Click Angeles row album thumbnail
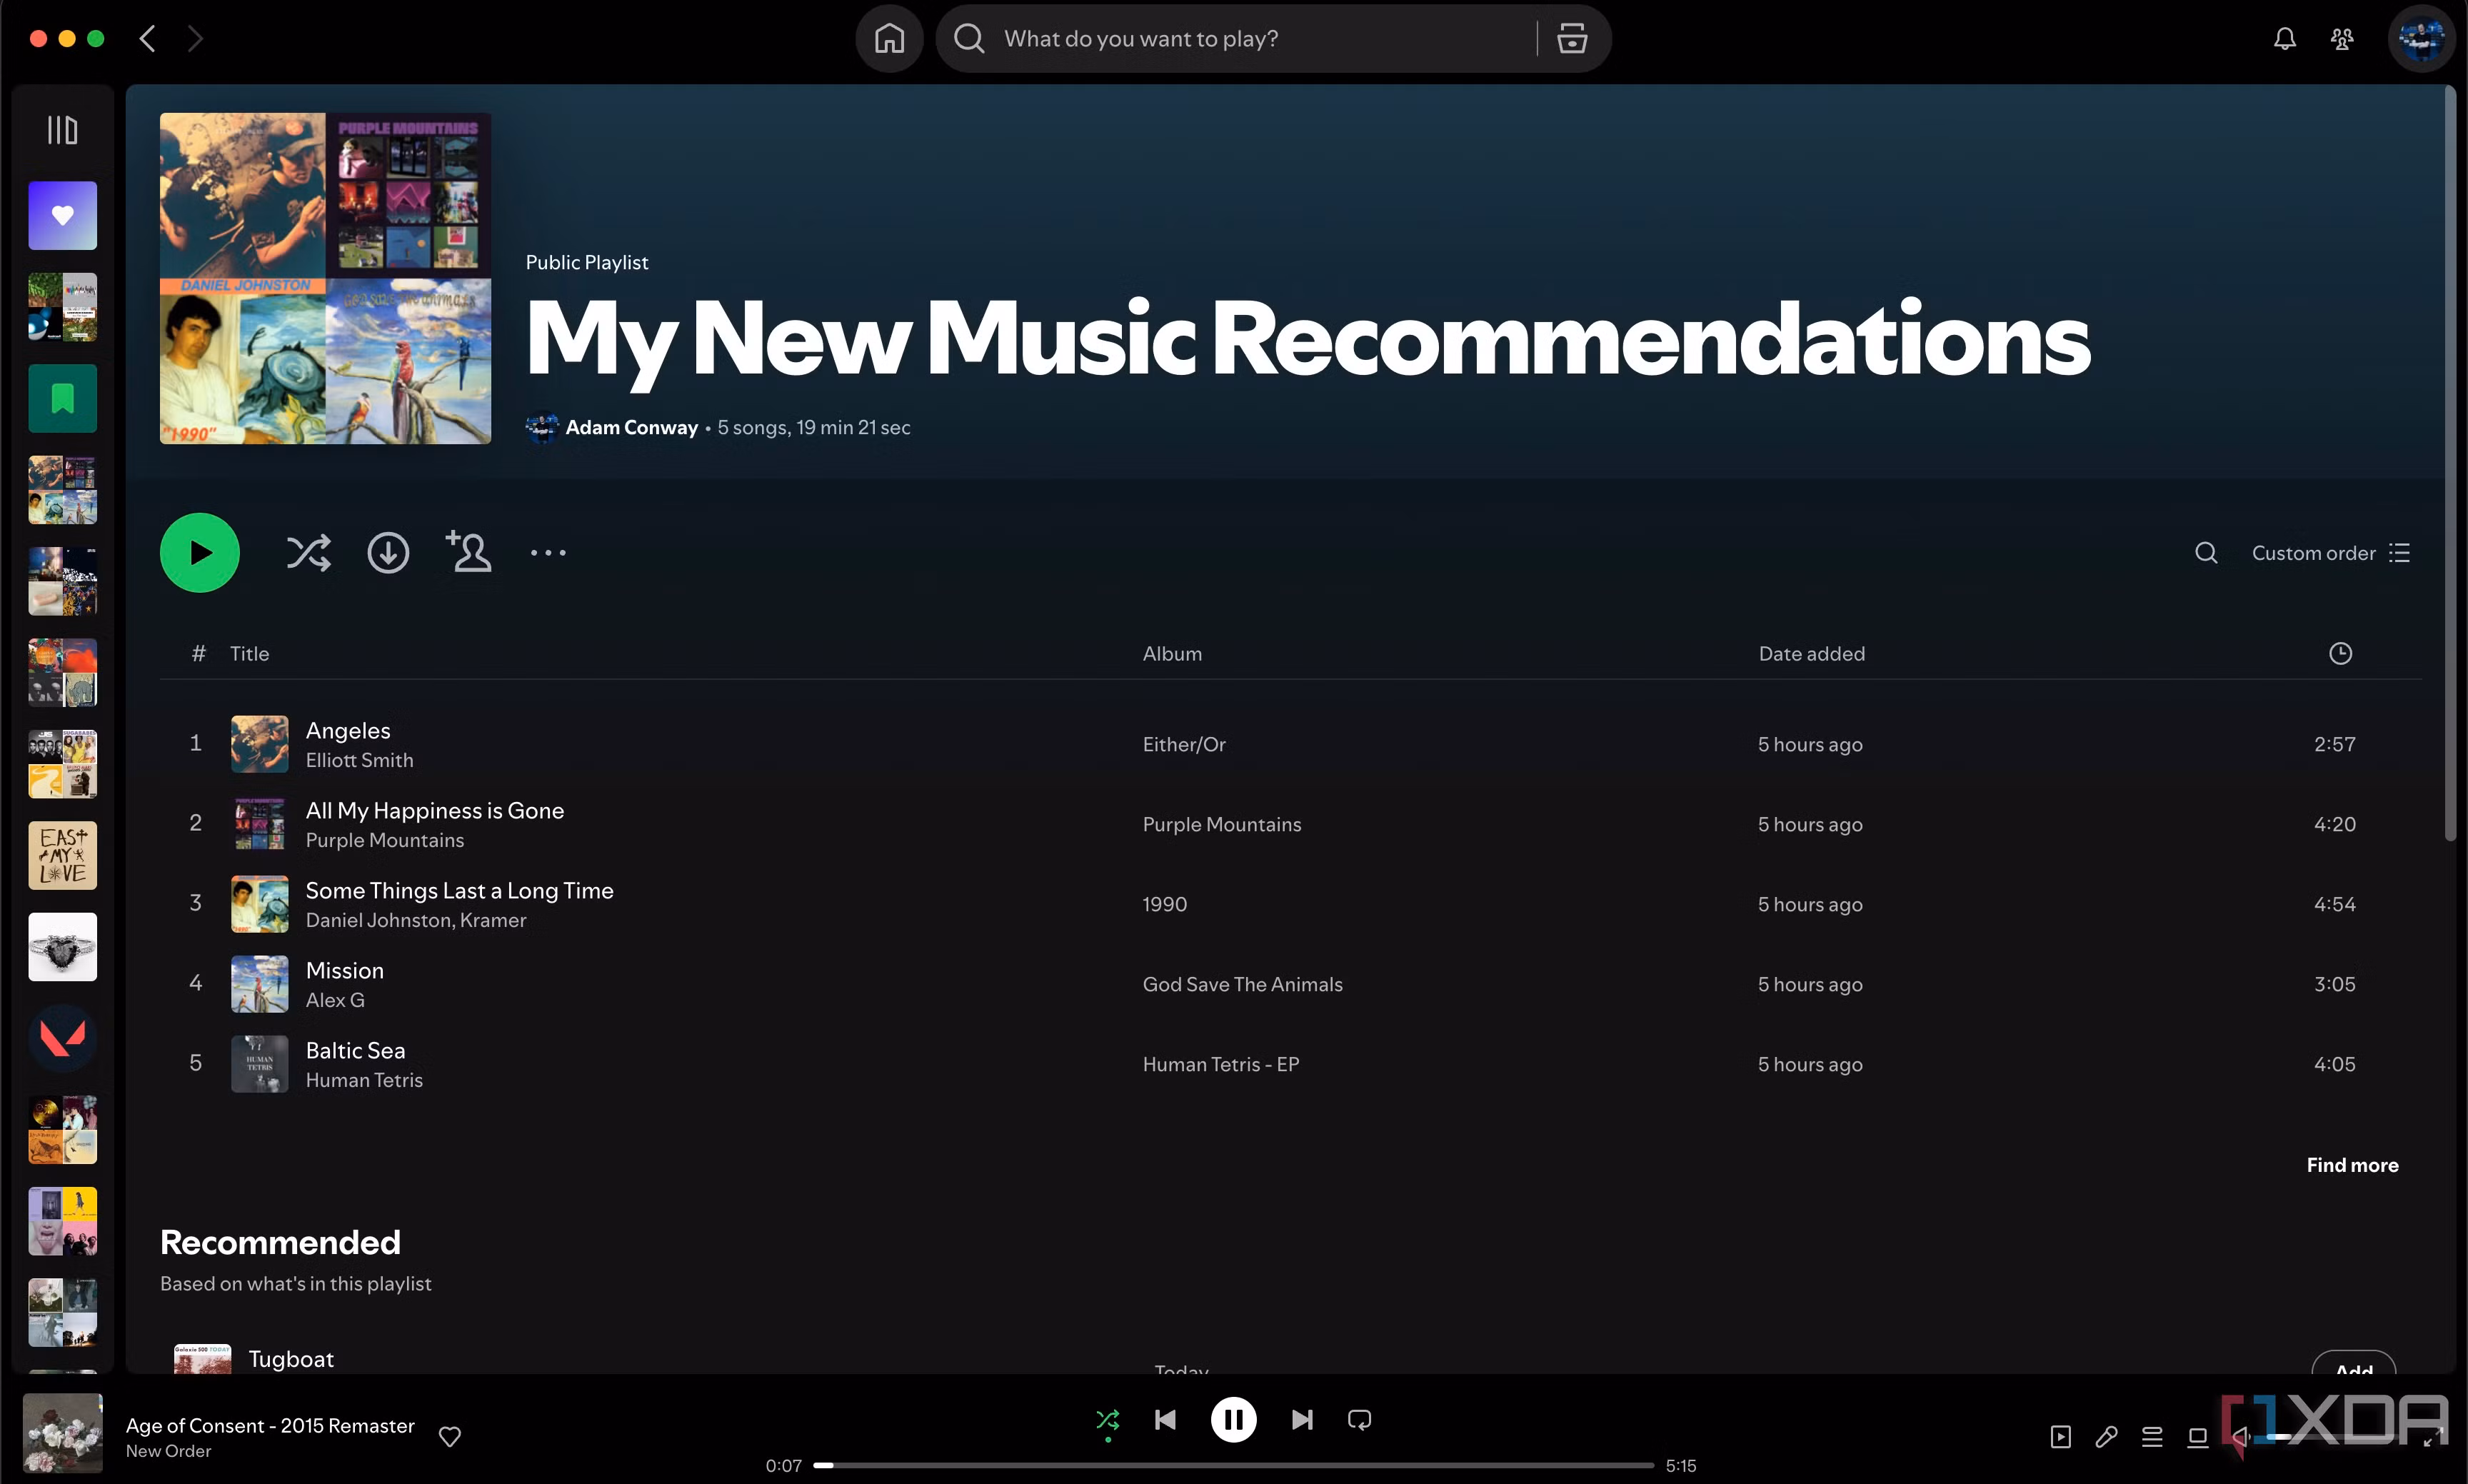2468x1484 pixels. click(x=260, y=744)
